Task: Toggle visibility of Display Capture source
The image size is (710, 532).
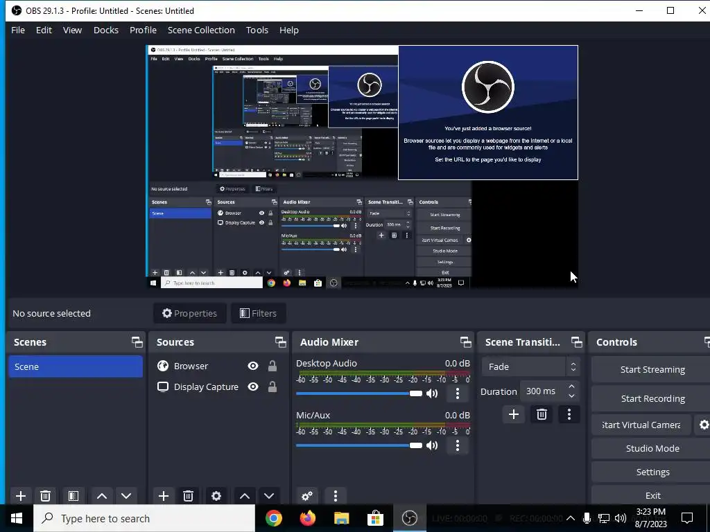Action: click(253, 387)
